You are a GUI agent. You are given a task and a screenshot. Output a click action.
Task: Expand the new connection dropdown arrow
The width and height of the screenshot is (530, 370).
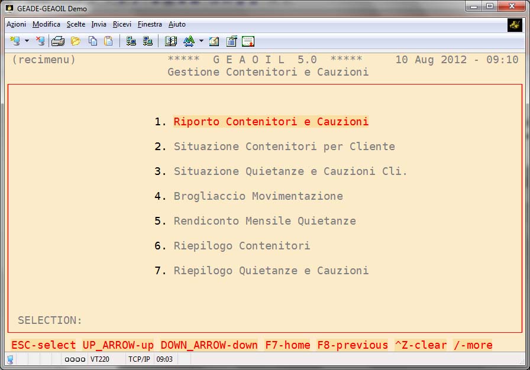click(27, 41)
